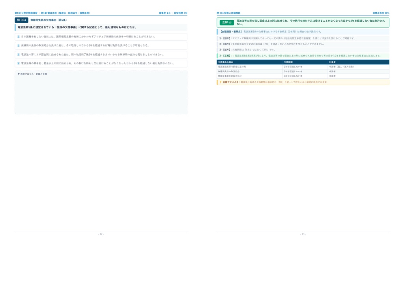Click explanation ④【正解】 about 電波法第5条第1項第1号
Viewport: 404px width, 286px height.
303,56
